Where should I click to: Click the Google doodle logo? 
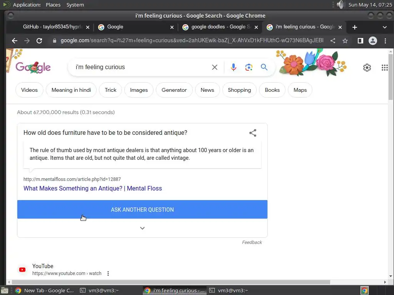point(33,67)
